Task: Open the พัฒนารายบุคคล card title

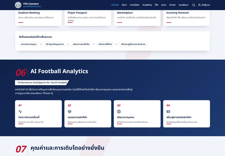Action: tap(126, 117)
